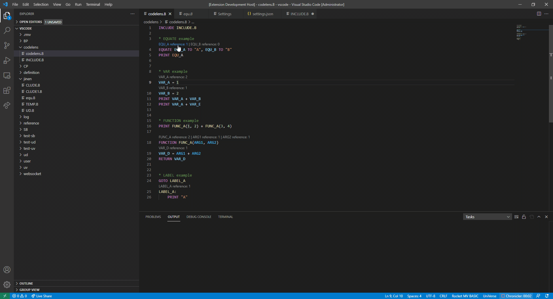Screen dimensions: 553x299
Task: Switch to the equ.B editor tab
Action: tap(189, 14)
